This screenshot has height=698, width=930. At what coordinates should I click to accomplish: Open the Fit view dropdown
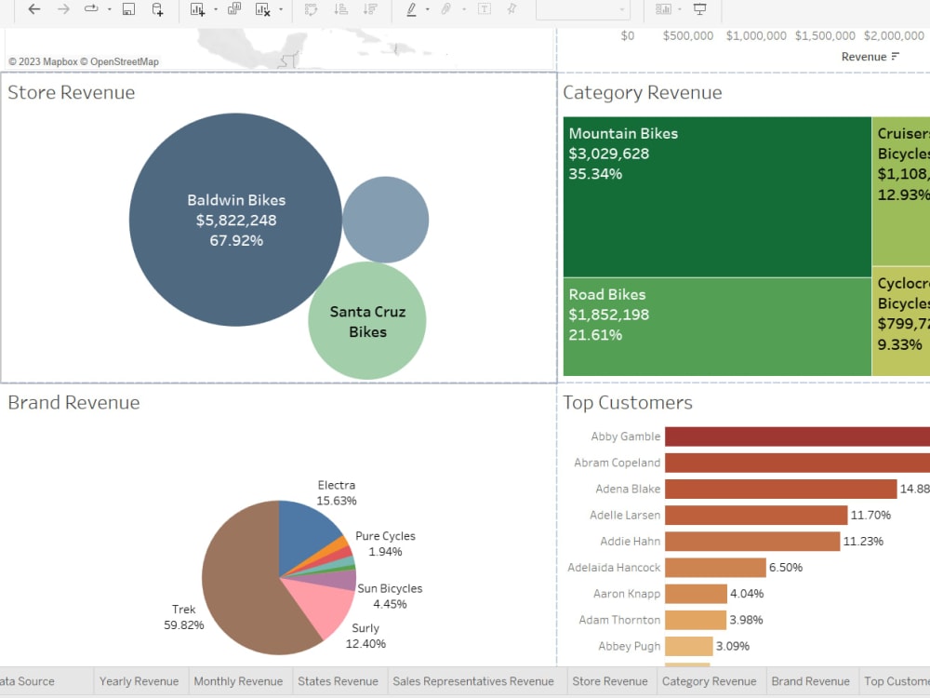pos(623,8)
